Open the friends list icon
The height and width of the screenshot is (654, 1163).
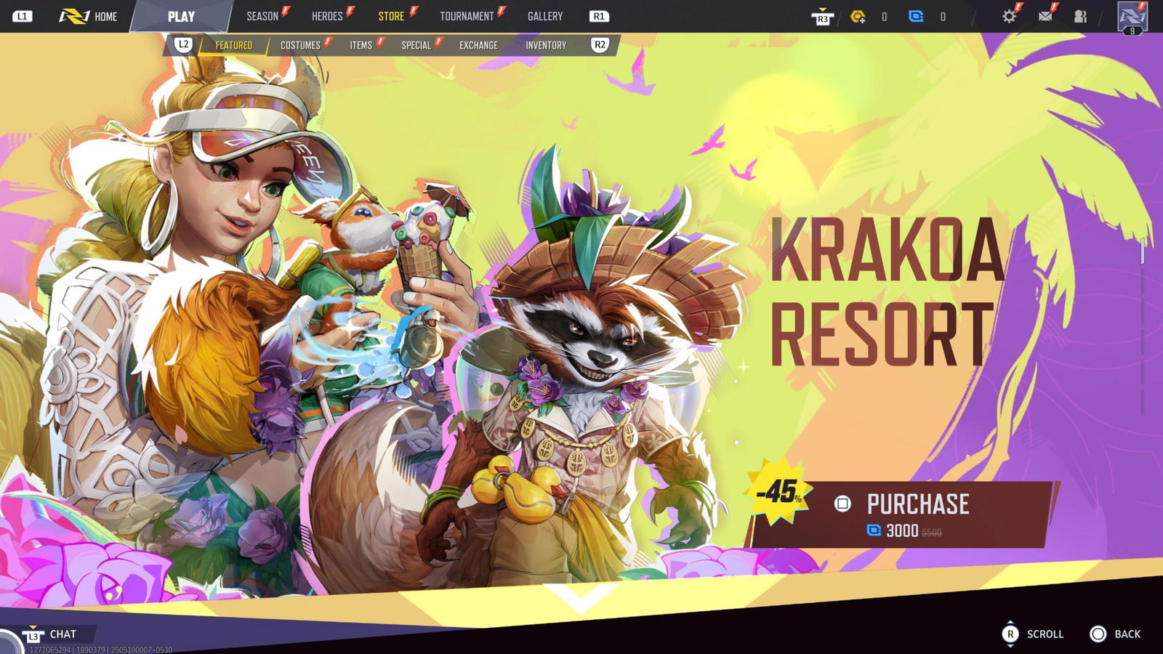click(1080, 16)
